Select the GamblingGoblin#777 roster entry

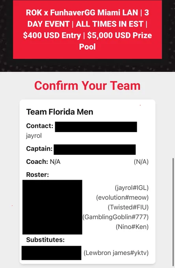(115, 217)
